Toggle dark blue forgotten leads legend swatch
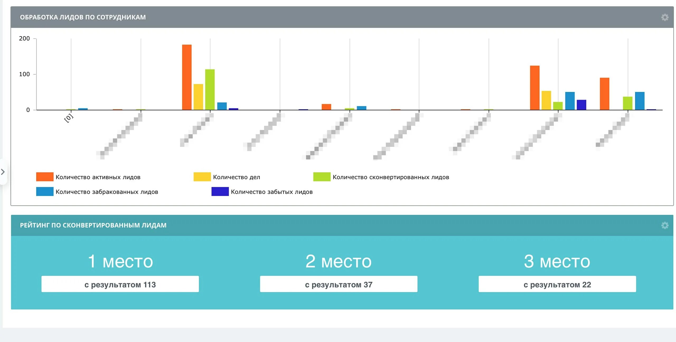 (x=220, y=192)
